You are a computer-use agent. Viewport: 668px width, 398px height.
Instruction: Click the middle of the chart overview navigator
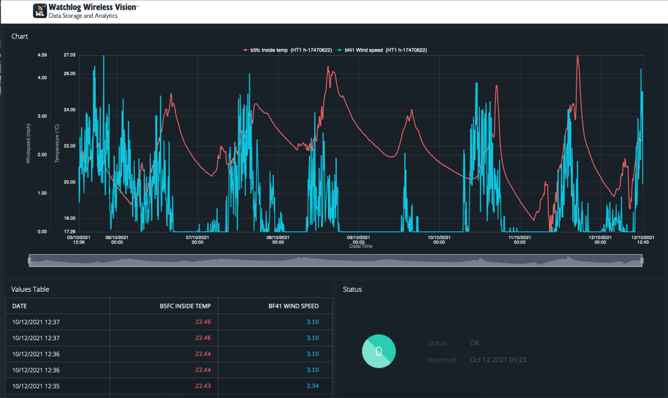(335, 260)
